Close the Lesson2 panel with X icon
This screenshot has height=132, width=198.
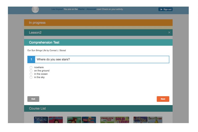point(169,32)
